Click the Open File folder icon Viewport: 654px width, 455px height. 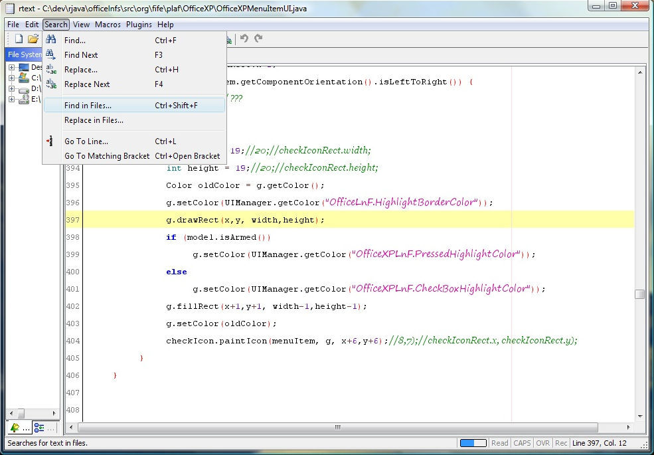33,39
